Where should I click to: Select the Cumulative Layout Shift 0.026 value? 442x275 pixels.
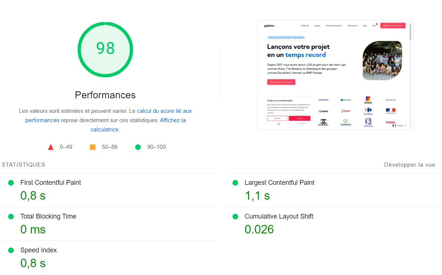click(259, 230)
